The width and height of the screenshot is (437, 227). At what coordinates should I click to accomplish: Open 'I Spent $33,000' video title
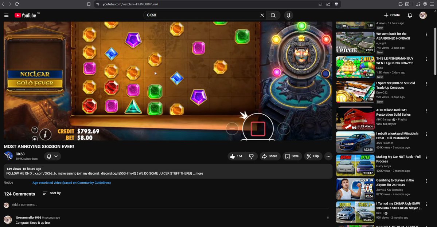[395, 85]
